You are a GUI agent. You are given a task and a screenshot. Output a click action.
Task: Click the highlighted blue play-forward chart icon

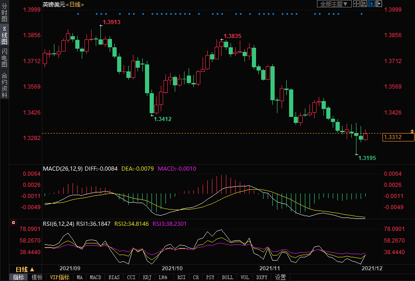371,4
